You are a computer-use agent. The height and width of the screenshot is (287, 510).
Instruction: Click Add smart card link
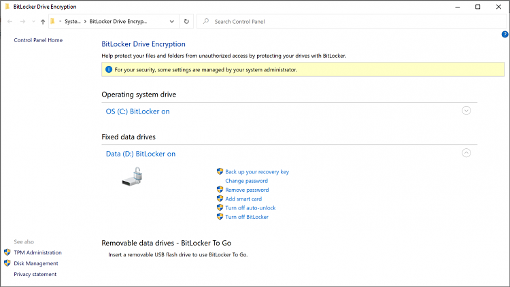(x=243, y=199)
